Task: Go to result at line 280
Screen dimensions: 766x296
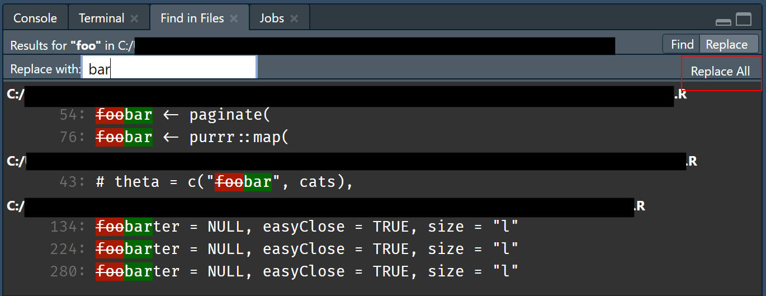Action: 306,271
